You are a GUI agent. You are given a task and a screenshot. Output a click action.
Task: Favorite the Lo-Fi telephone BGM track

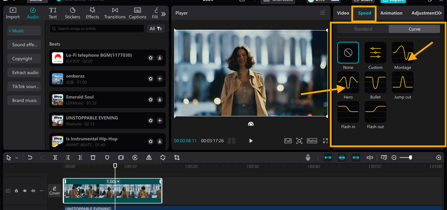151,58
